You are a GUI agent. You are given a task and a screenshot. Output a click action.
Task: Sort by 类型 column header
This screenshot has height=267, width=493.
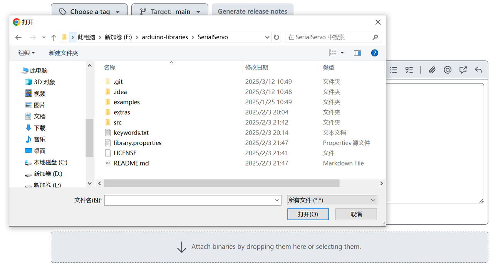coord(329,68)
